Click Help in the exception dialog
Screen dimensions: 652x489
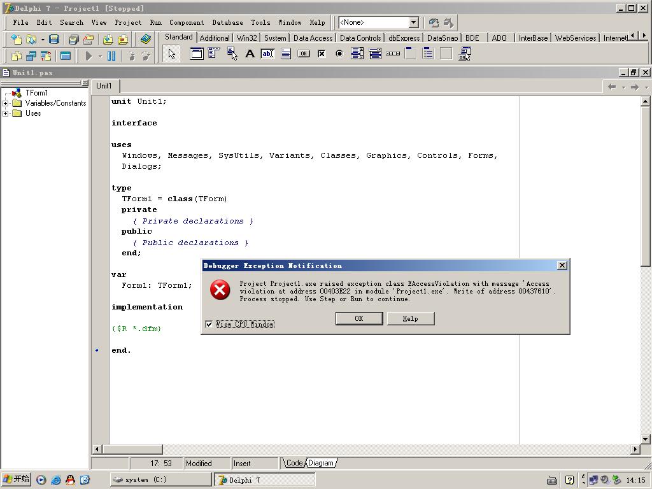point(410,318)
